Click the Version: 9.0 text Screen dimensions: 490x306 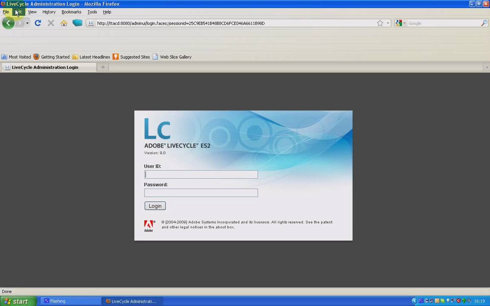(x=155, y=153)
